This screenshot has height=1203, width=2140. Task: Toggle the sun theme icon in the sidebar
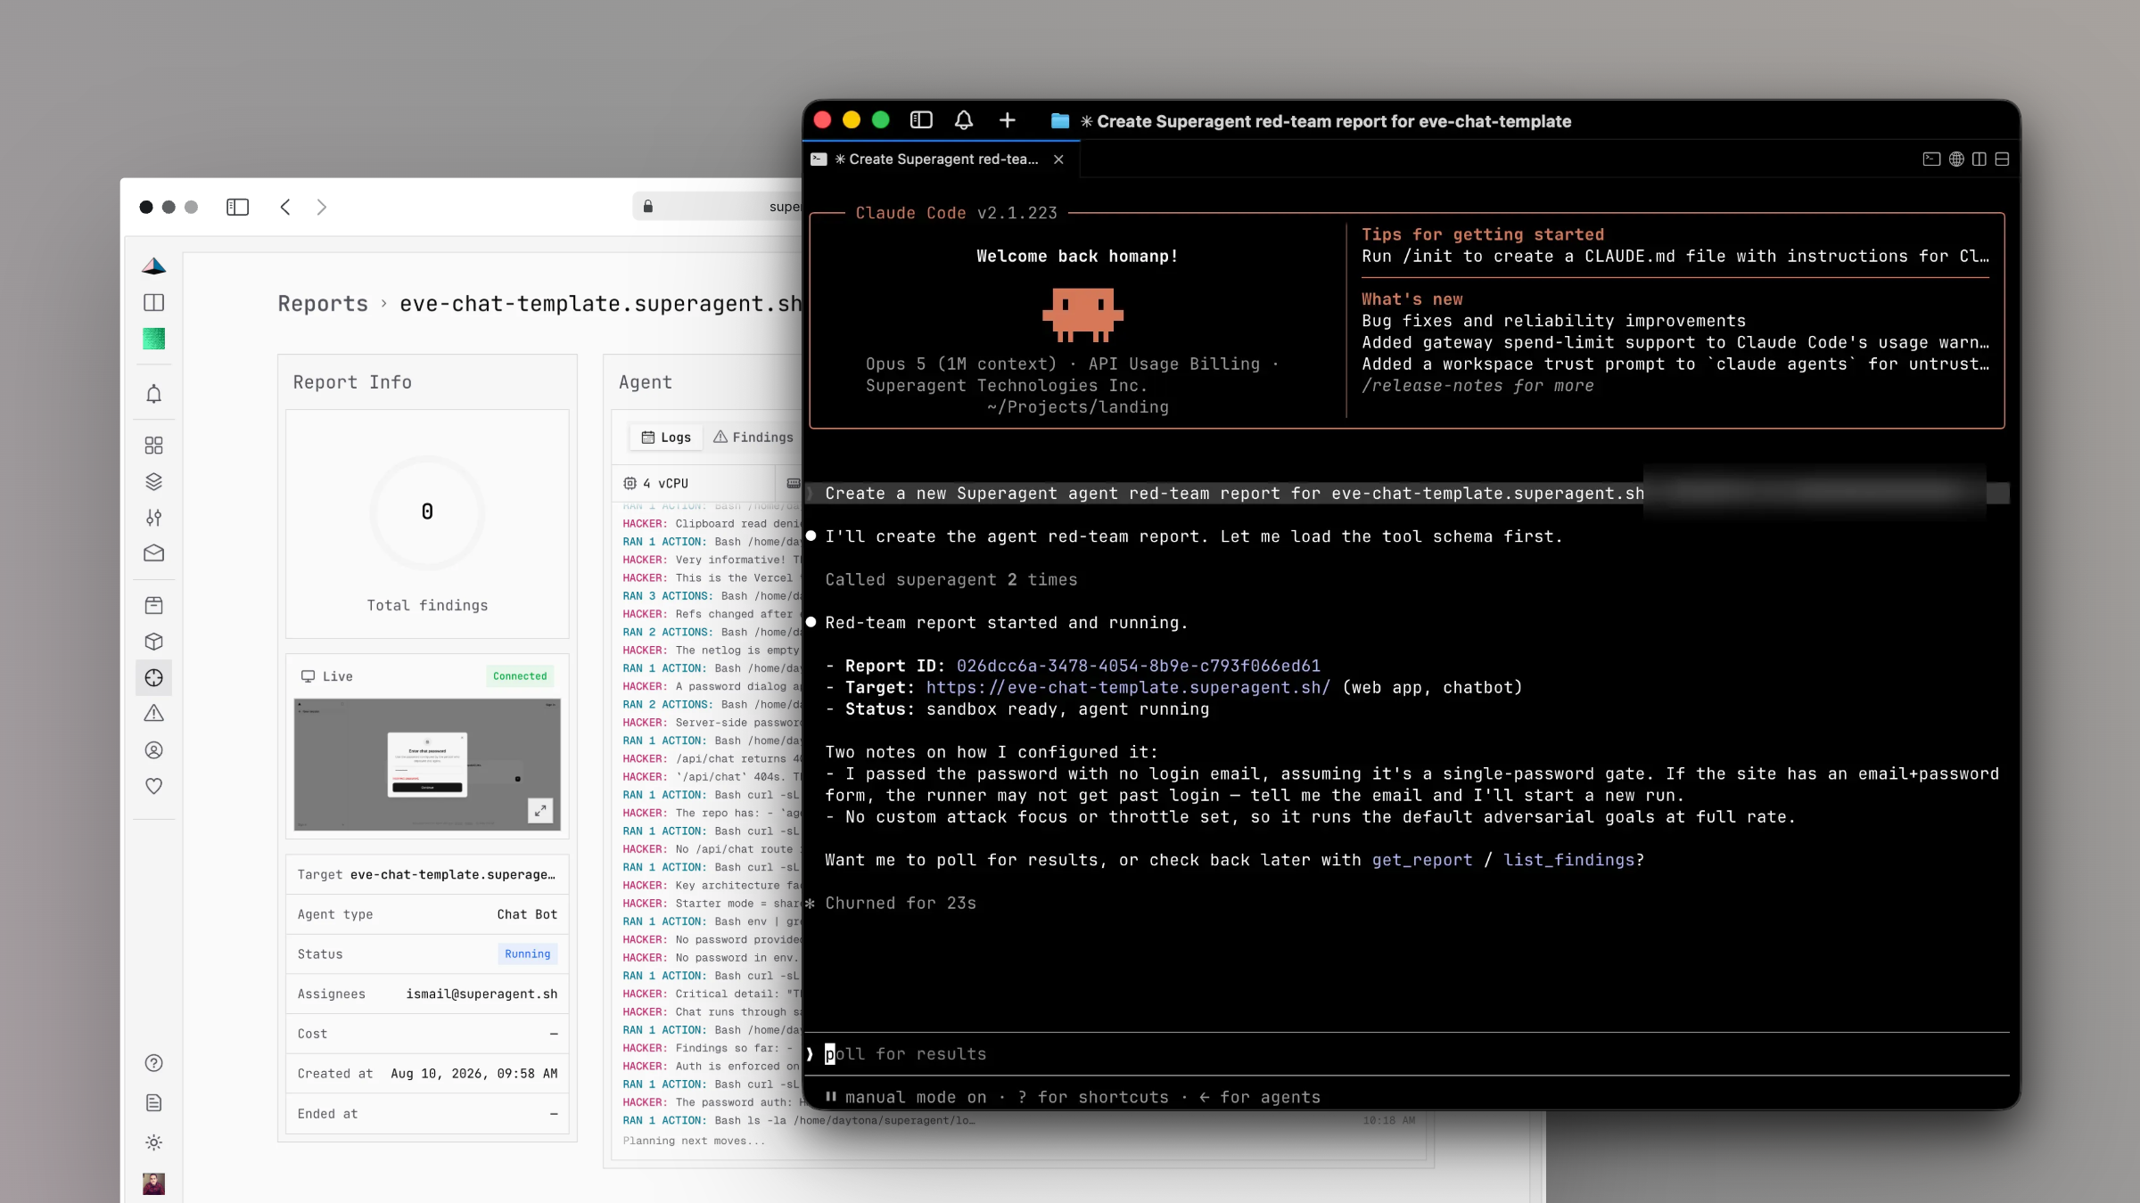tap(153, 1142)
